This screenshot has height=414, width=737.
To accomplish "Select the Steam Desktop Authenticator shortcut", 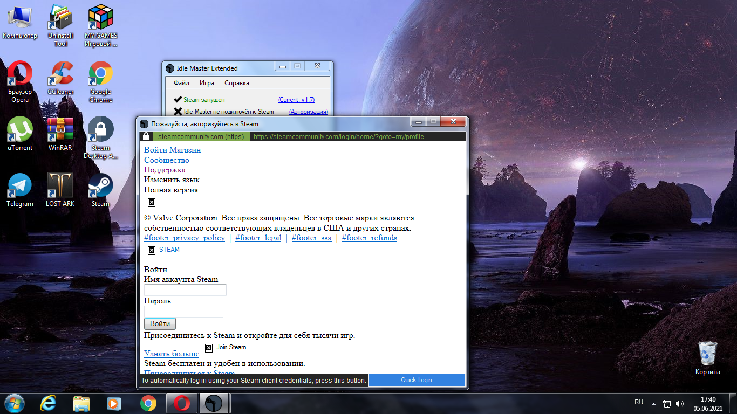I will pyautogui.click(x=101, y=138).
